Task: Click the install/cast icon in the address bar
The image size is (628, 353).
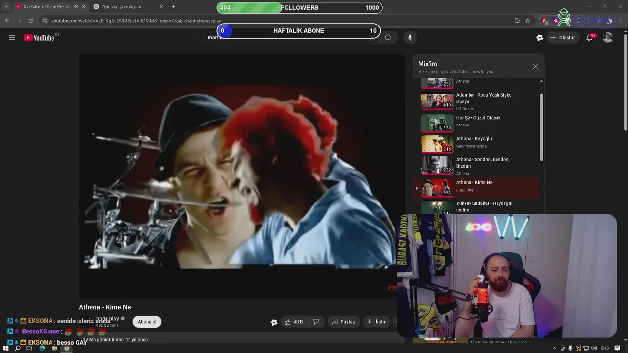Action: click(x=517, y=21)
